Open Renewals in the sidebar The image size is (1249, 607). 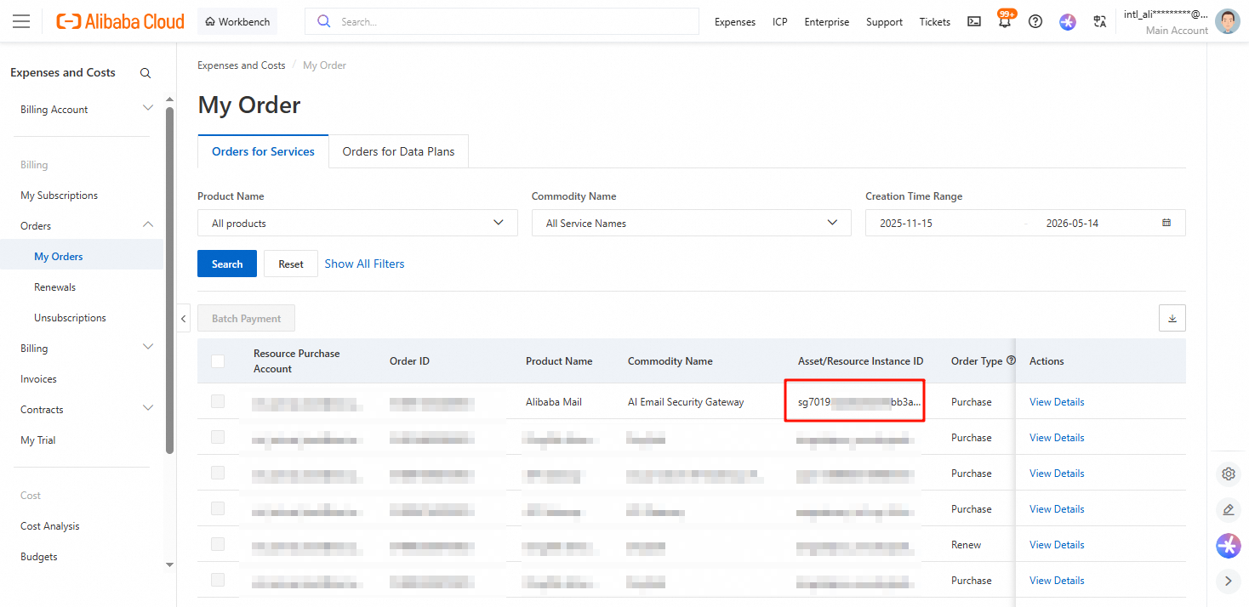[54, 287]
